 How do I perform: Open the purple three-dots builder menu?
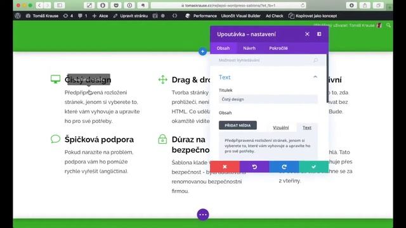[x=203, y=215]
